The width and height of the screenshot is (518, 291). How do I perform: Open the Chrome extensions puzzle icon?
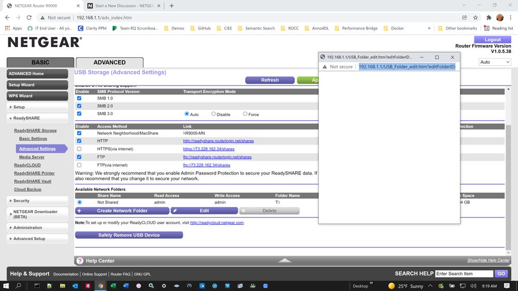488,17
